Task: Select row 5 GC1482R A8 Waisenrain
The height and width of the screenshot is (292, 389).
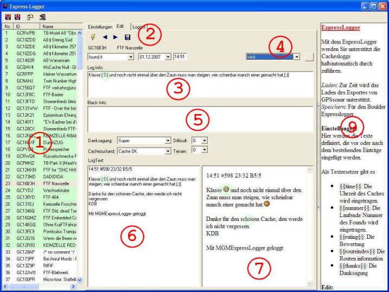Action: point(40,60)
